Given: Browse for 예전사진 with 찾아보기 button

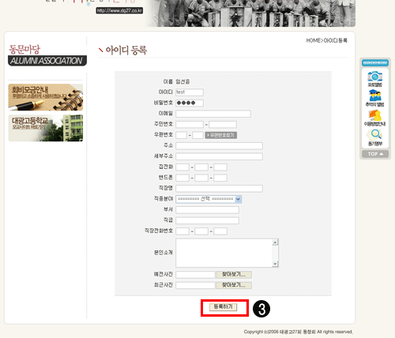Looking at the screenshot, I should click(x=234, y=275).
